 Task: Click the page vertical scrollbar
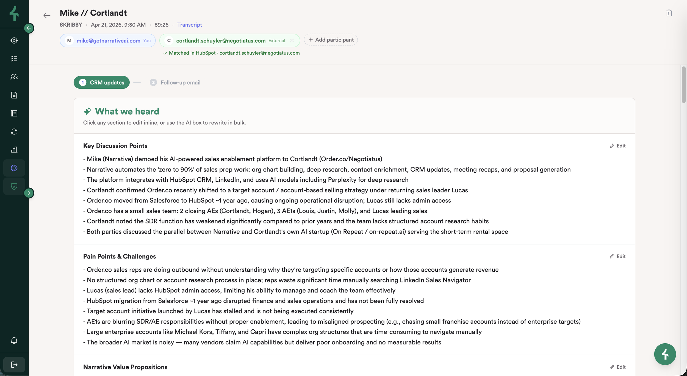(684, 85)
